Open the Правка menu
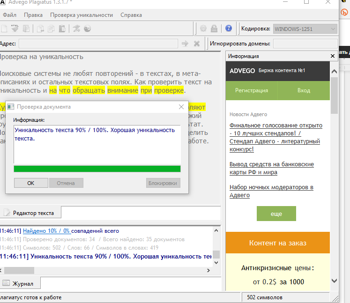This screenshot has width=350, height=303. pyautogui.click(x=33, y=15)
